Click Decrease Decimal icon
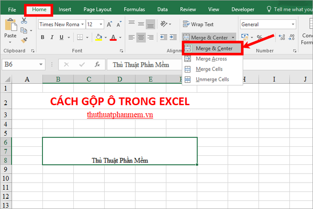Image resolution: width=313 pixels, height=209 pixels. pos(292,37)
